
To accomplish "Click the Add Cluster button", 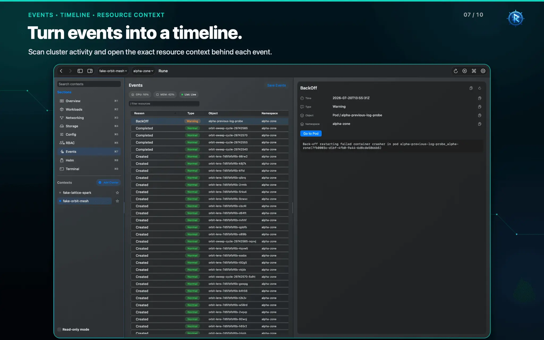I will tap(108, 182).
